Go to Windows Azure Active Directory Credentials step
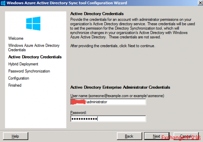This screenshot has height=142, width=203. [34, 48]
